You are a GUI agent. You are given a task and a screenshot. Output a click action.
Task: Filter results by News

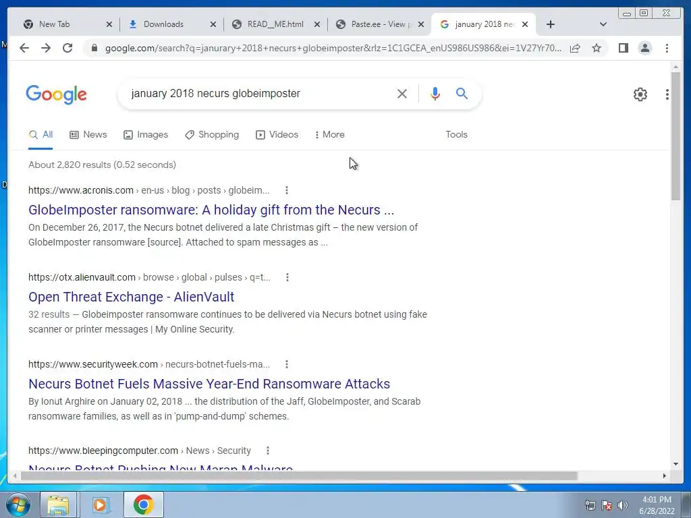tap(88, 135)
